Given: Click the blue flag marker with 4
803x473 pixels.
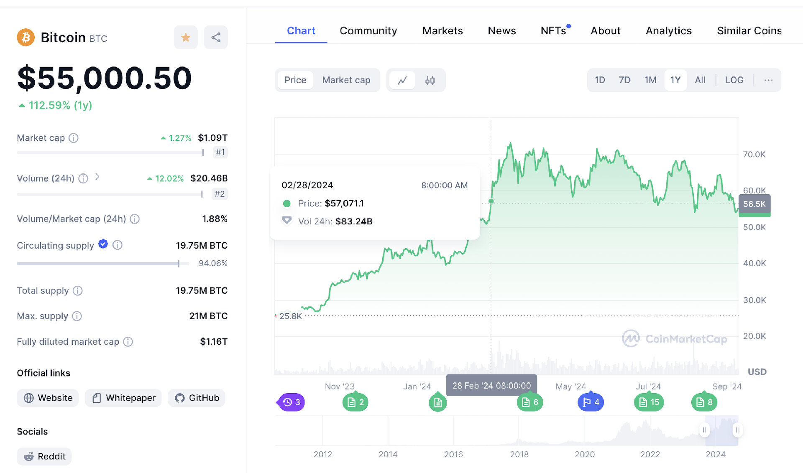Looking at the screenshot, I should click(x=591, y=402).
